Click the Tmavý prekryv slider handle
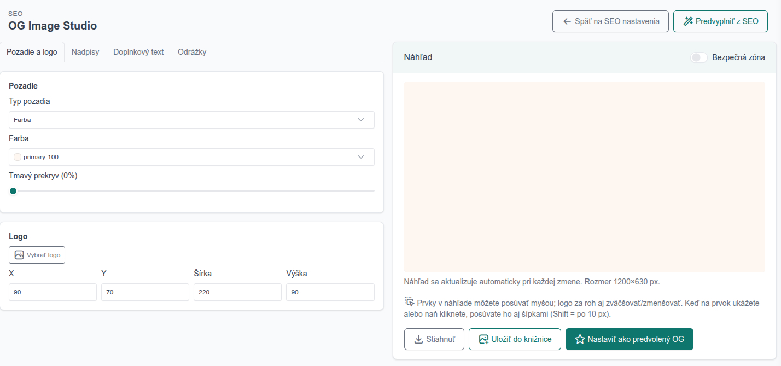 [x=13, y=191]
